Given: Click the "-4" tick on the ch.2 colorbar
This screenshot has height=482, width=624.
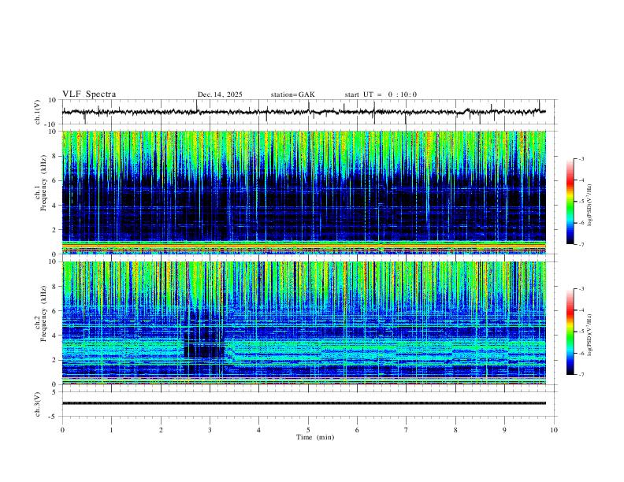Looking at the screenshot, I should click(581, 310).
